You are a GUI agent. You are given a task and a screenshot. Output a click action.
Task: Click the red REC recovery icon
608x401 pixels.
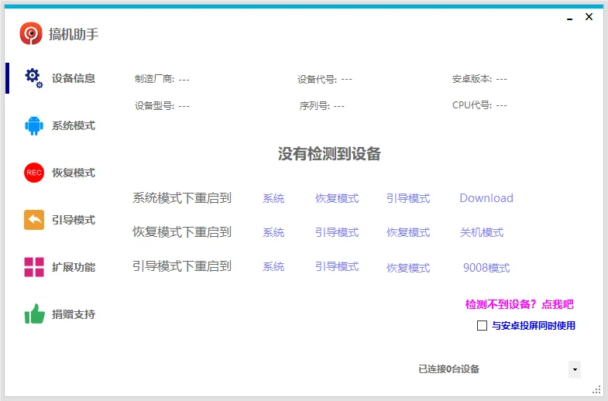(34, 173)
